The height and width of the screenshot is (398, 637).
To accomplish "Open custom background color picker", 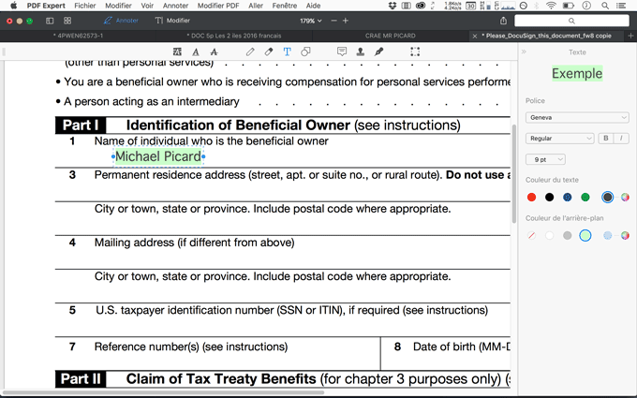I will 625,236.
